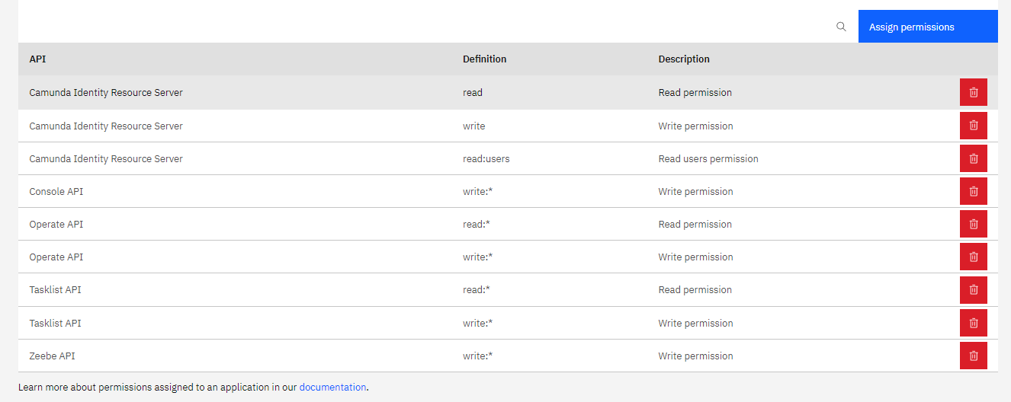The image size is (1011, 402).
Task: Delete Camunda Identity Resource Server read permission
Action: tap(973, 92)
